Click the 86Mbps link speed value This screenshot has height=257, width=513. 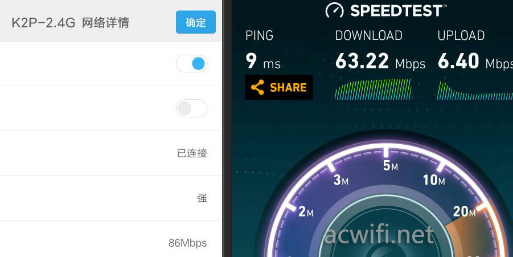(187, 243)
